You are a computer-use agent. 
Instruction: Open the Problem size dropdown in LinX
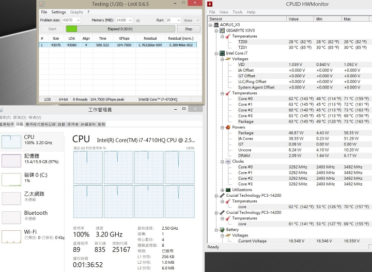tap(78, 20)
